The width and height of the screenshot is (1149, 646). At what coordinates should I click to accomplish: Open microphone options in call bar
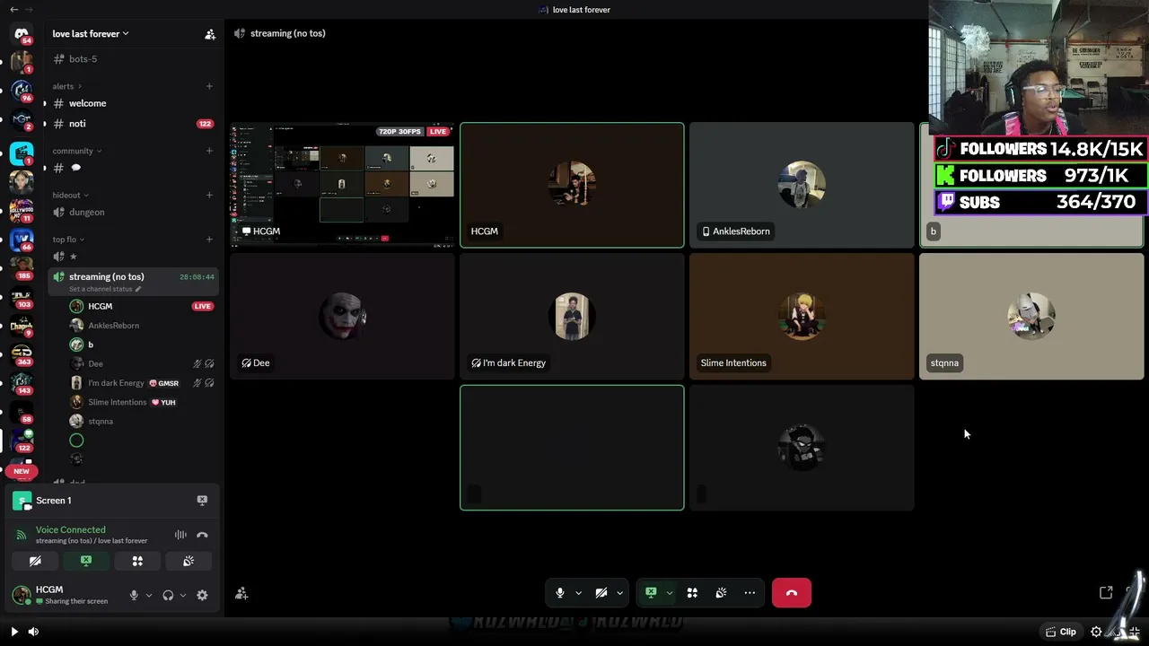[x=578, y=593]
